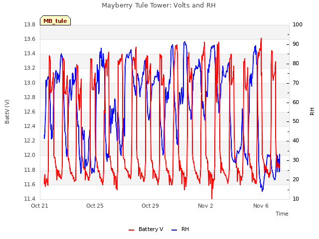This screenshot has height=239, width=319.
Task: Select the Battery V legend entry
Action: pos(146,229)
